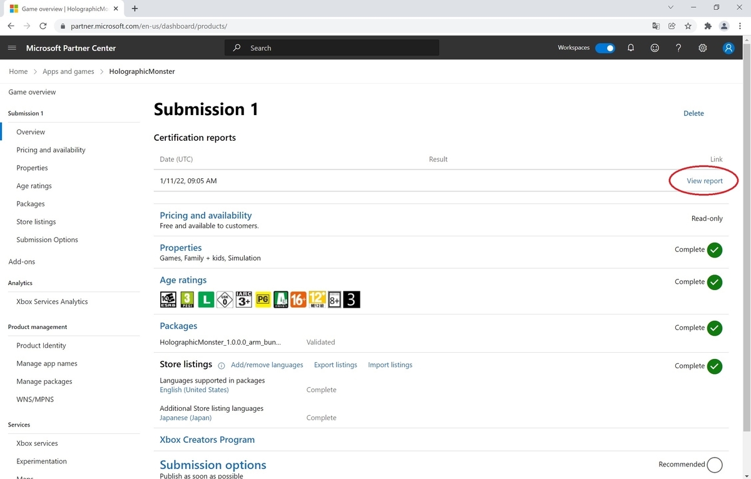Click the Store listings info icon
This screenshot has width=751, height=479.
coord(221,366)
